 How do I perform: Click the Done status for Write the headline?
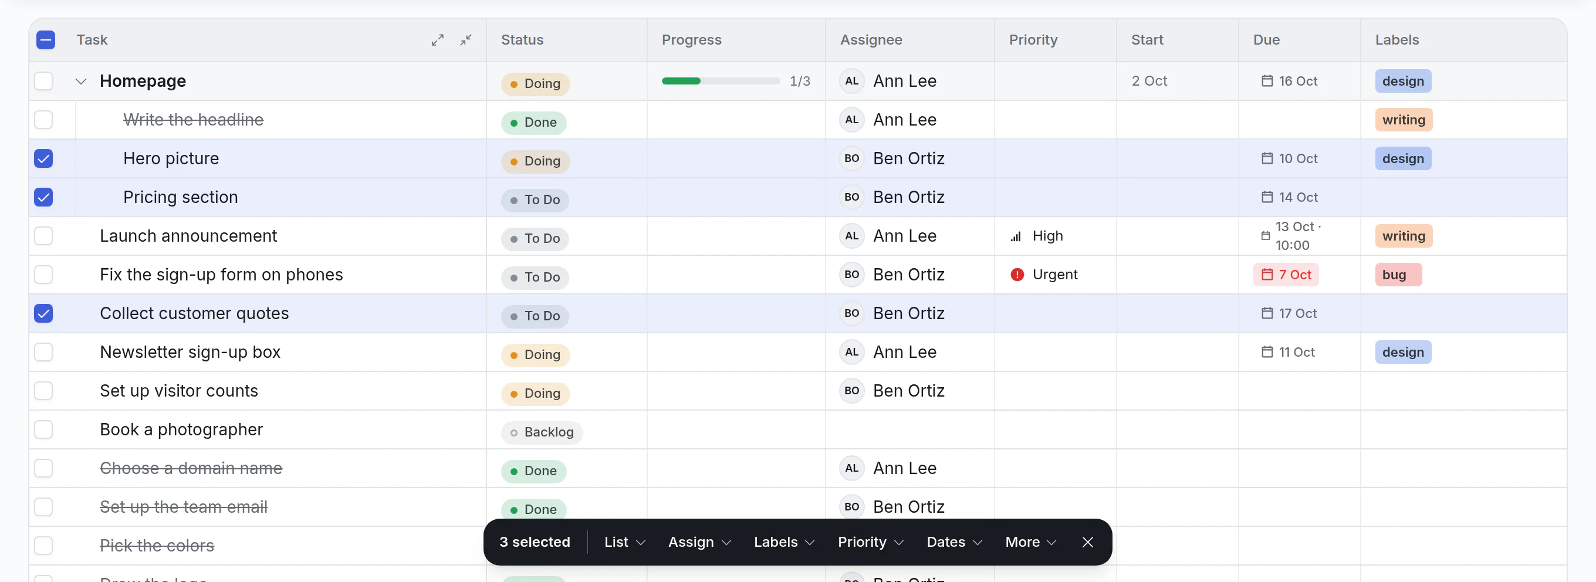tap(533, 123)
